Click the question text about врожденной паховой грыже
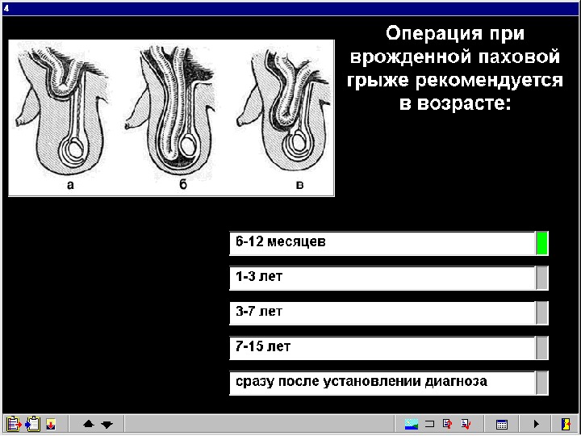This screenshot has width=581, height=436. pos(455,68)
